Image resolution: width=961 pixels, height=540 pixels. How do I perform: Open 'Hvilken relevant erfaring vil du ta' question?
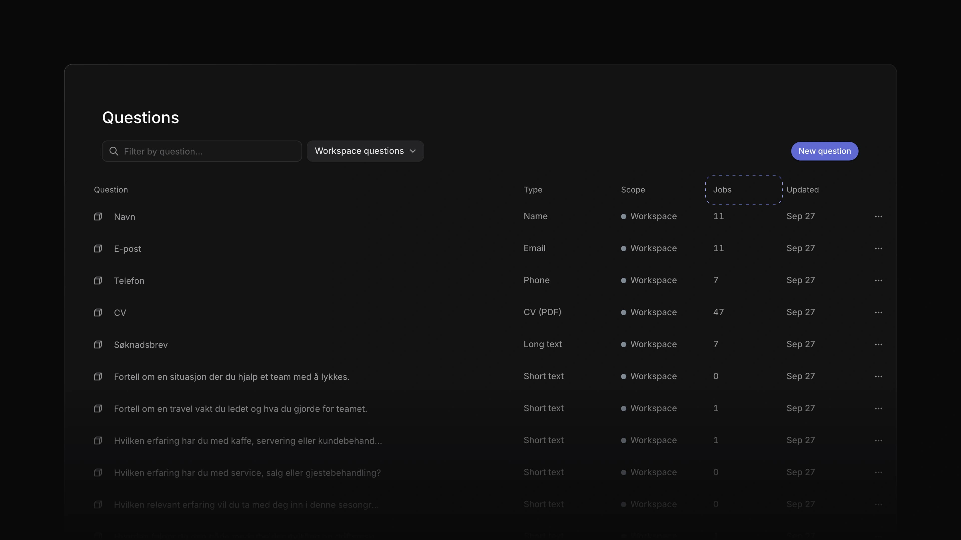pyautogui.click(x=246, y=505)
